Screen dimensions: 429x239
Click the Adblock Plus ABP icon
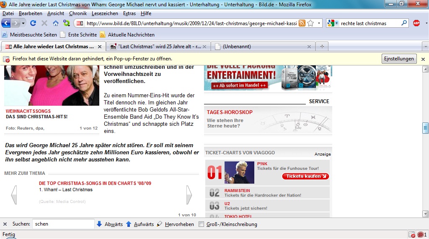(x=416, y=23)
